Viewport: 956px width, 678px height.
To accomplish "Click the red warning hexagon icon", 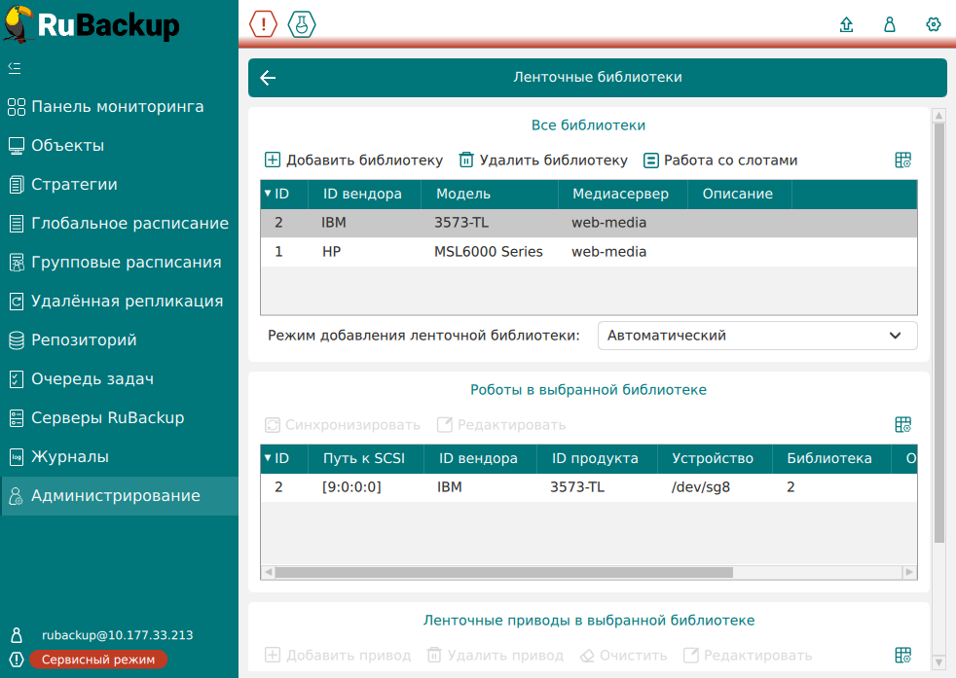I will (264, 24).
